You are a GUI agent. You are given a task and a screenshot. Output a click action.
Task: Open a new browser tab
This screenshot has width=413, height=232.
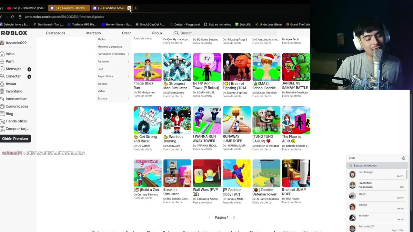[x=136, y=8]
